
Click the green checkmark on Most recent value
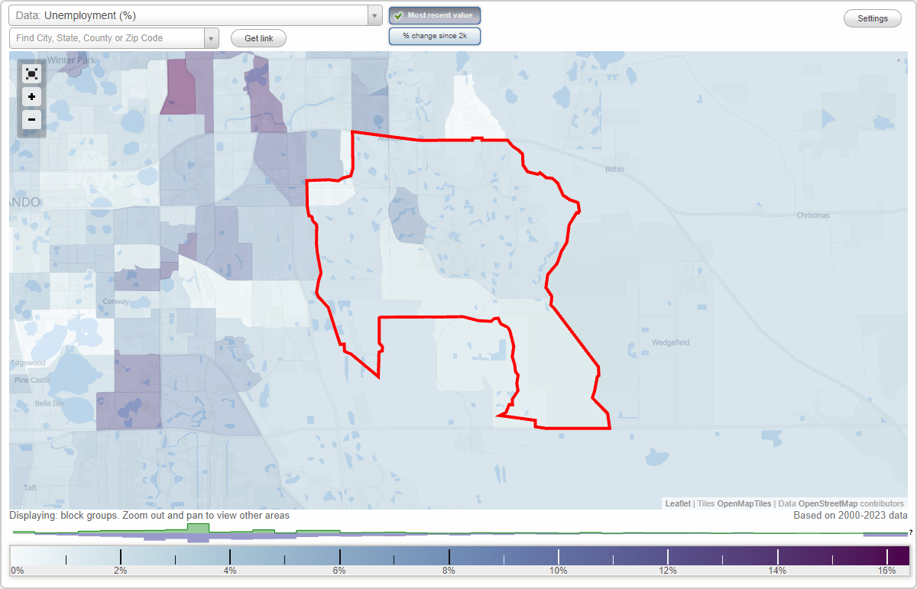pos(399,15)
